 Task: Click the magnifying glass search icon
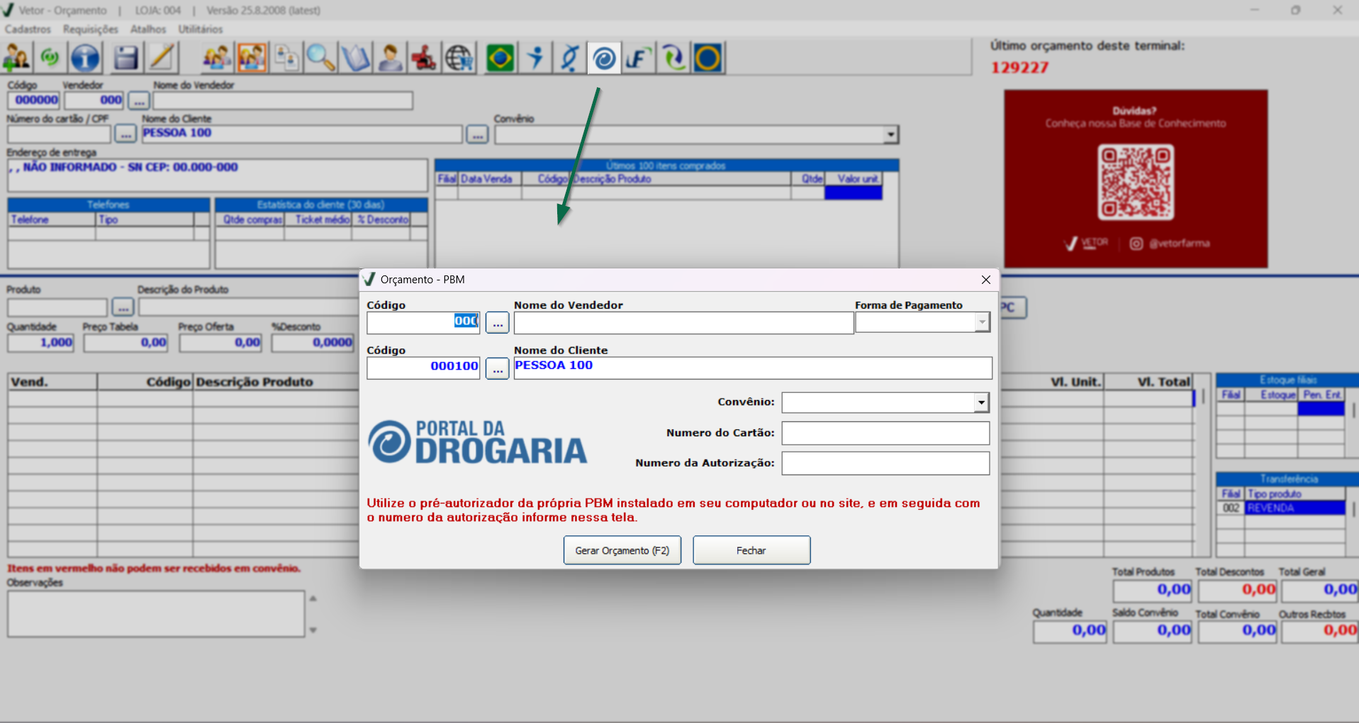tap(320, 58)
